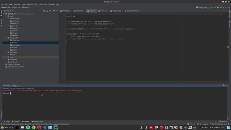Open the File menu
The height and width of the screenshot is (130, 231).
coord(2,4)
